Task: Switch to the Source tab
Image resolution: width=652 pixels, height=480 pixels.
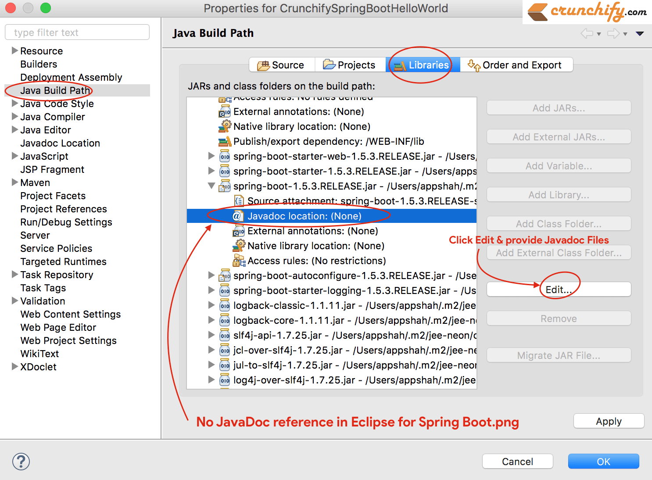Action: point(282,64)
